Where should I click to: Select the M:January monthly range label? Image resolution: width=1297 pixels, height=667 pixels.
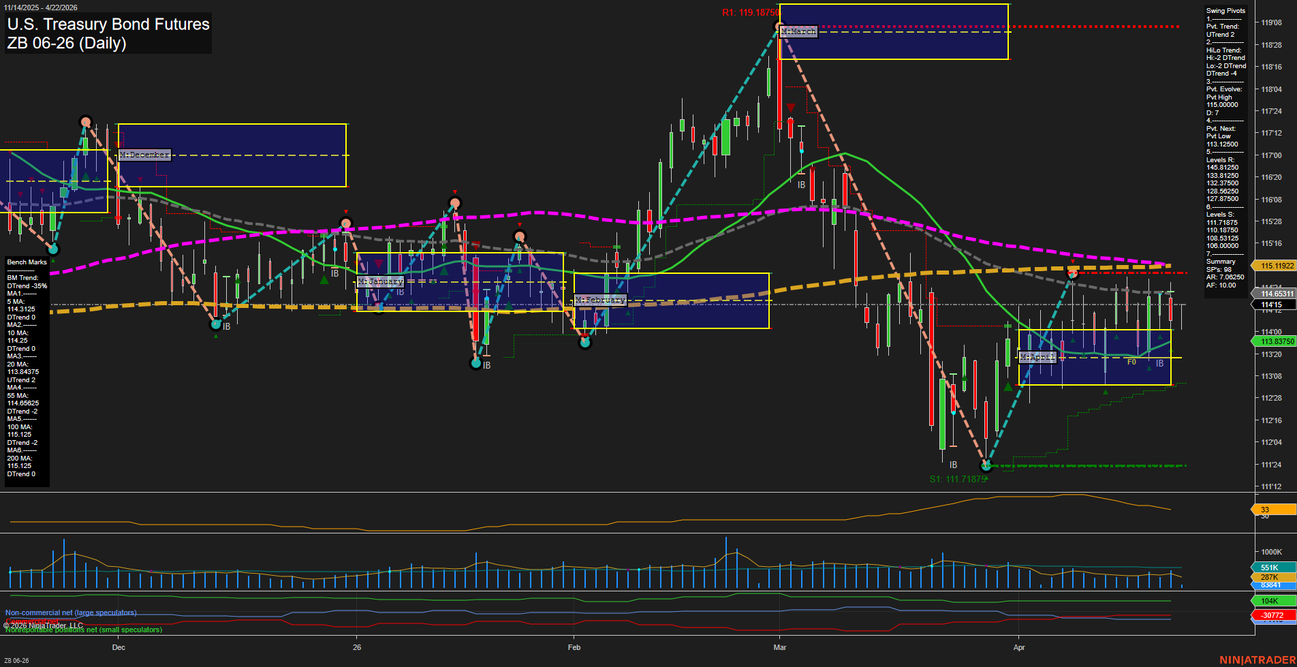pos(380,281)
